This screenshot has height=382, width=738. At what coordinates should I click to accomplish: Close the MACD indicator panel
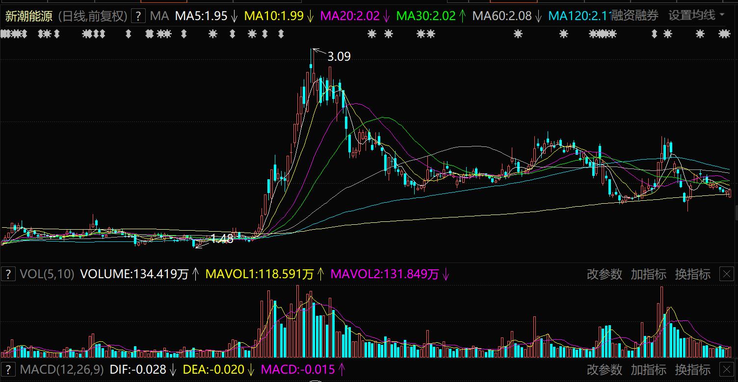[x=726, y=369]
